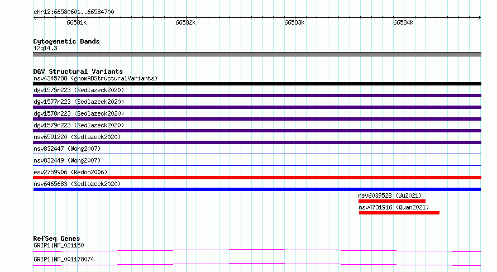
Task: Click the 66581k ruler tick label
Action: point(77,22)
